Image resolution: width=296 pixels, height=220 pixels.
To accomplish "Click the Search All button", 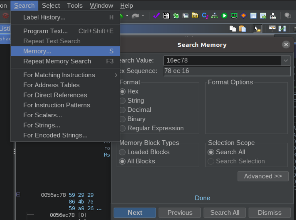I will coord(225,213).
